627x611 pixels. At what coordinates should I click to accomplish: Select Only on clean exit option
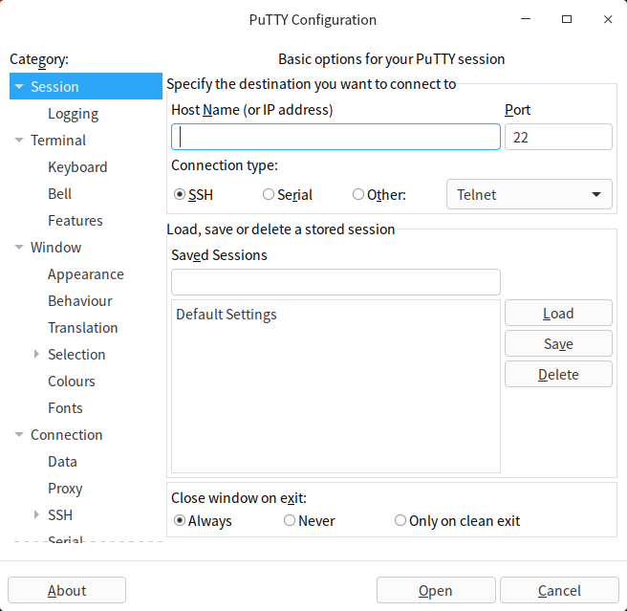400,521
